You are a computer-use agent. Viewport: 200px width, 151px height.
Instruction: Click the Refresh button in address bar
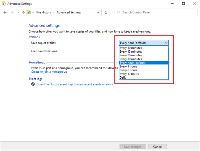pyautogui.click(x=106, y=13)
